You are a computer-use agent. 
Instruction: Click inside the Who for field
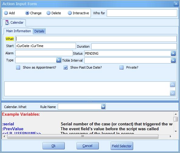tap(142, 13)
